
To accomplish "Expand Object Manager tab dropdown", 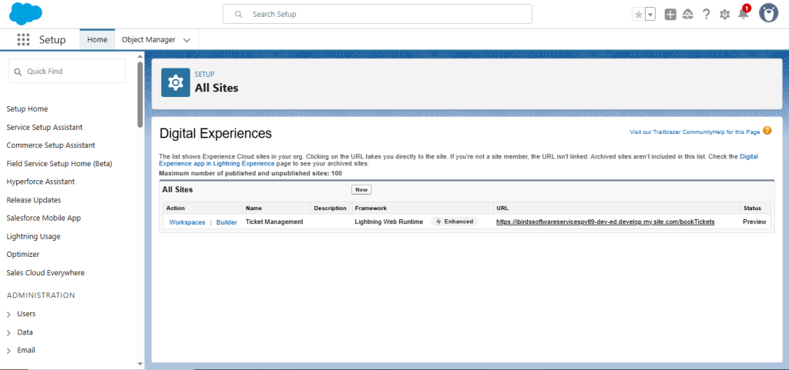I will pos(187,39).
